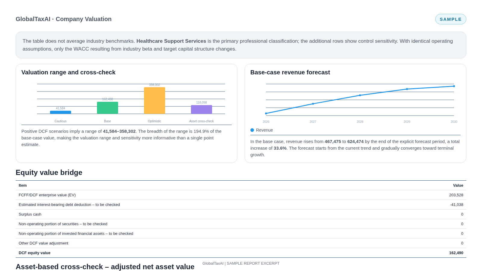482x271 pixels.
Task: Select Estimated interest-bearing debt deduction row label
Action: (x=69, y=205)
